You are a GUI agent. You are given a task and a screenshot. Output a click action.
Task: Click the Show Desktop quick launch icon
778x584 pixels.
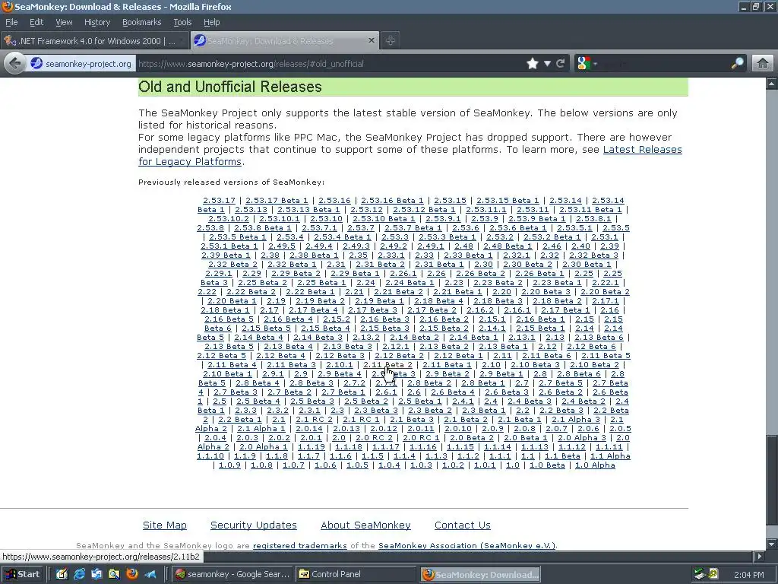[x=62, y=574]
